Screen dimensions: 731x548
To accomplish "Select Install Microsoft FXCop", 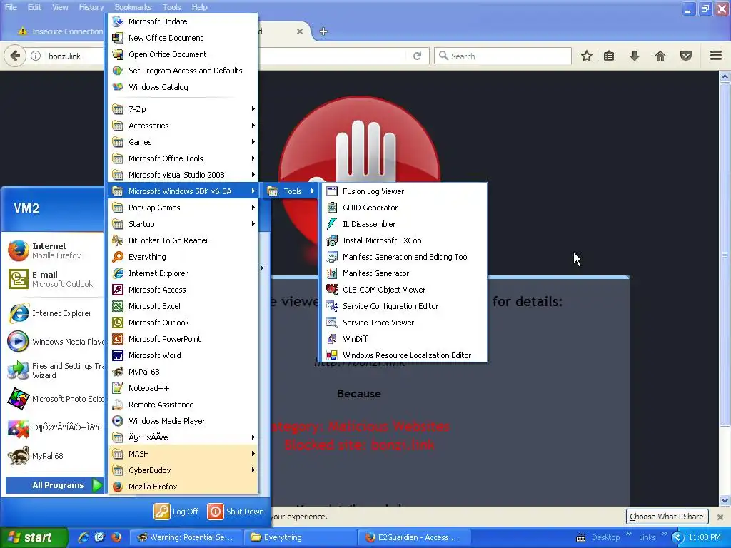I will click(404, 240).
